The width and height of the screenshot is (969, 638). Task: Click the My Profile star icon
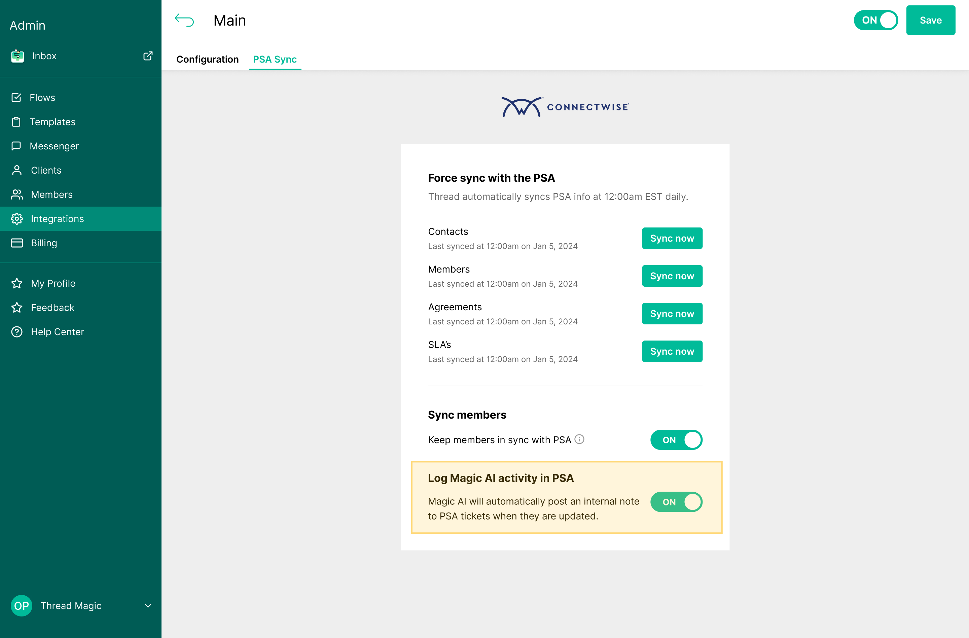(x=17, y=283)
